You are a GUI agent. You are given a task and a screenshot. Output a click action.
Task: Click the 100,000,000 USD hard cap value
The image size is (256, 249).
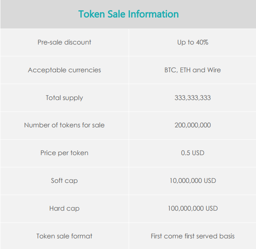[x=192, y=209]
